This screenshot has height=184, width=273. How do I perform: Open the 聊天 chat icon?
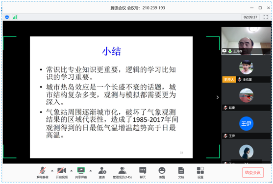[x=143, y=173]
